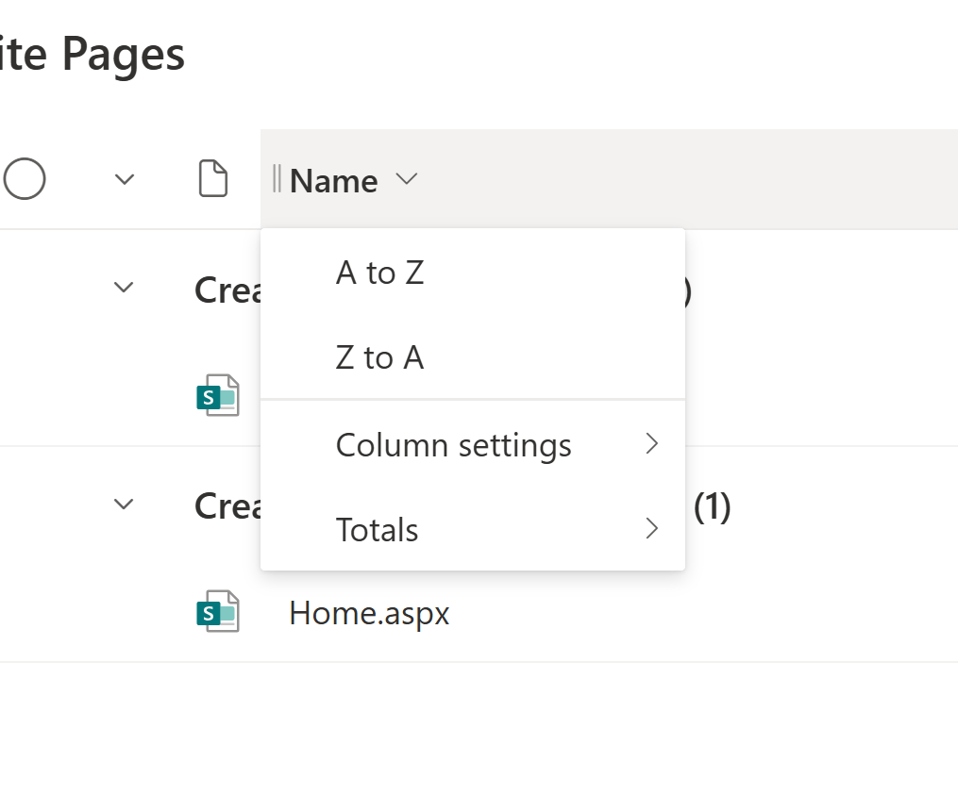Collapse the first Created group chevron
958x811 pixels.
point(124,287)
